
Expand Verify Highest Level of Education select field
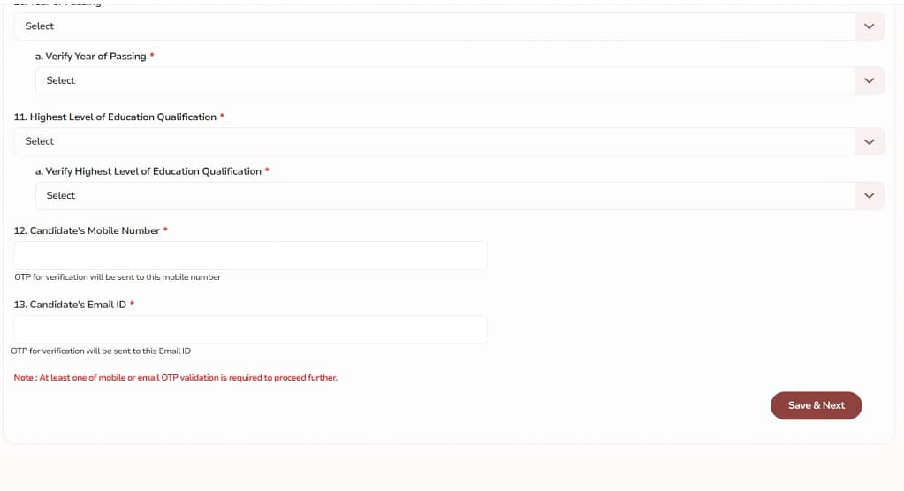(442, 196)
